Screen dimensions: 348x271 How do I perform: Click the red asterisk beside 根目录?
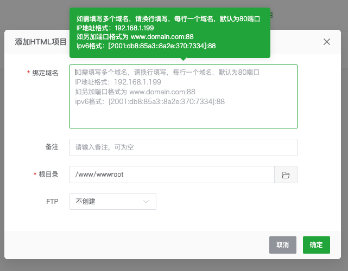point(35,175)
